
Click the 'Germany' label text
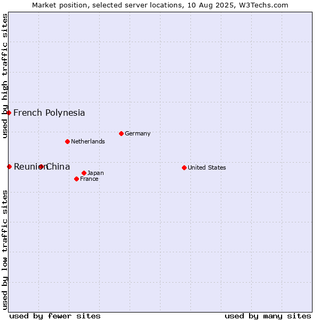138,134
